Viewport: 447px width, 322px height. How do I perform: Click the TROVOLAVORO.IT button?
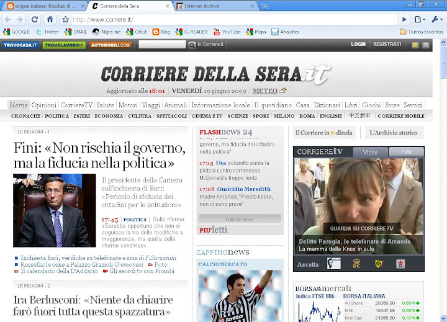tap(64, 45)
